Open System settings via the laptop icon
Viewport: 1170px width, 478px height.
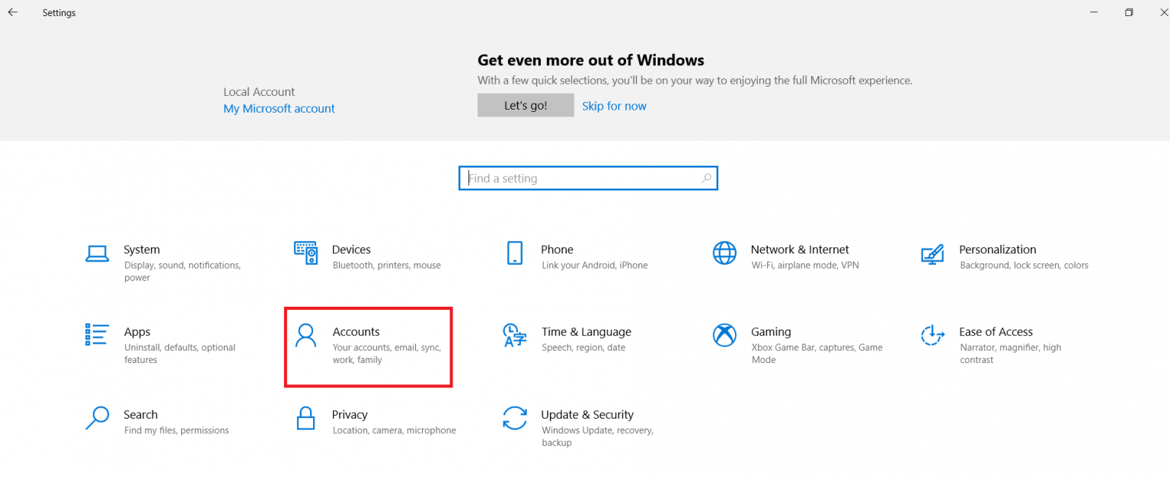point(97,253)
